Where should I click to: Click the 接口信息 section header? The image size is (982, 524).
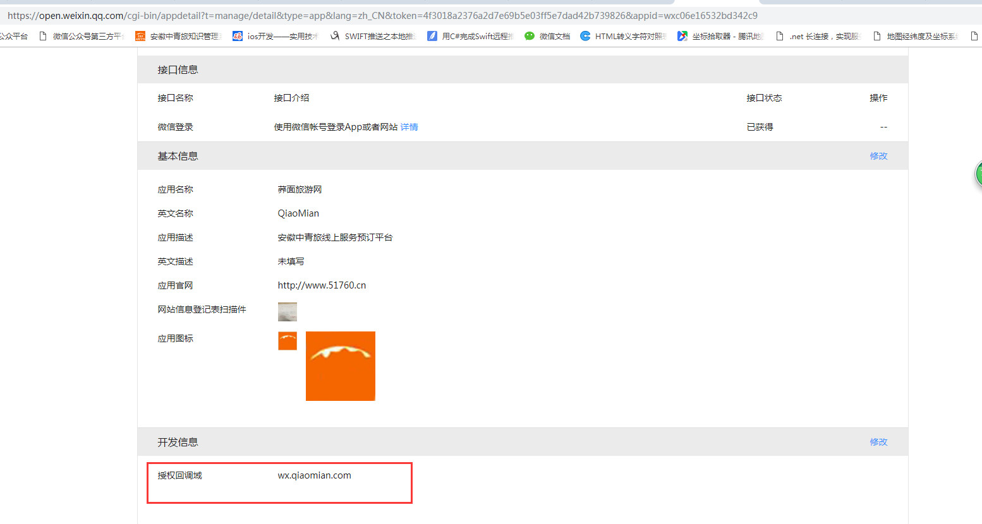point(523,69)
